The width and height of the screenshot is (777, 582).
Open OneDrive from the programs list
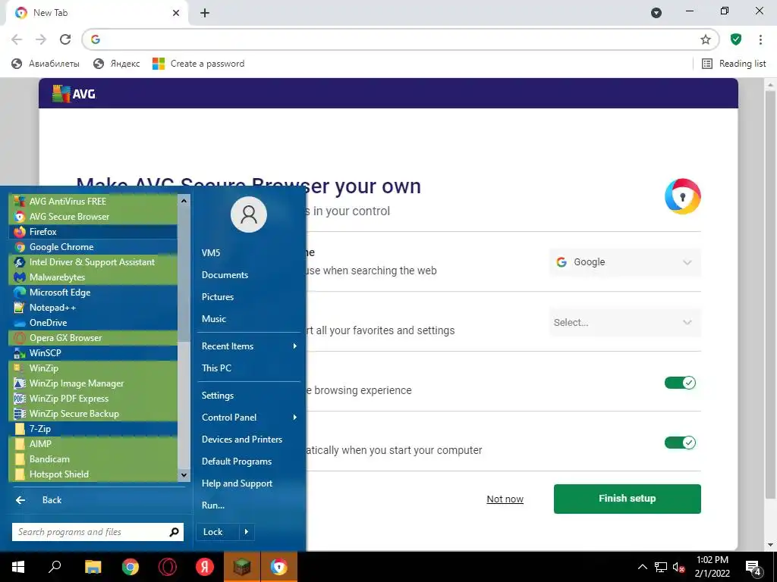click(93, 323)
